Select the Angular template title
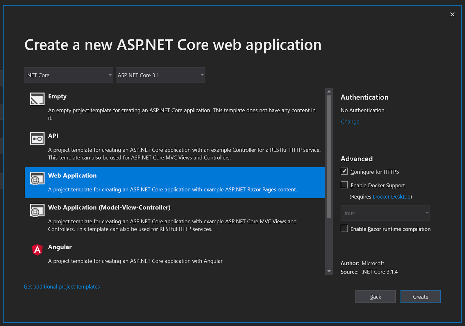The width and height of the screenshot is (465, 326). click(60, 247)
